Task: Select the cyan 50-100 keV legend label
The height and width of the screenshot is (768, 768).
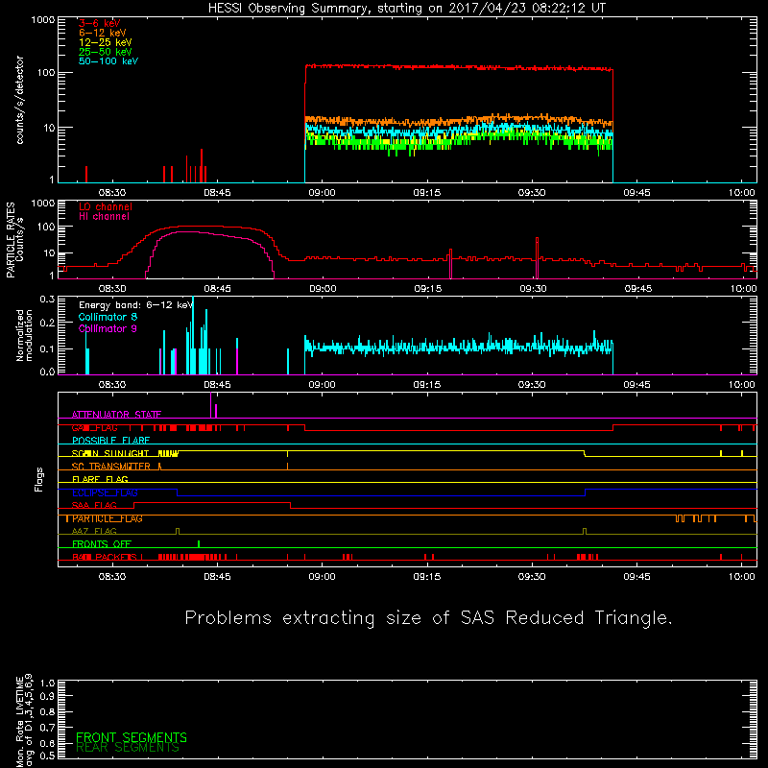Action: tap(108, 61)
